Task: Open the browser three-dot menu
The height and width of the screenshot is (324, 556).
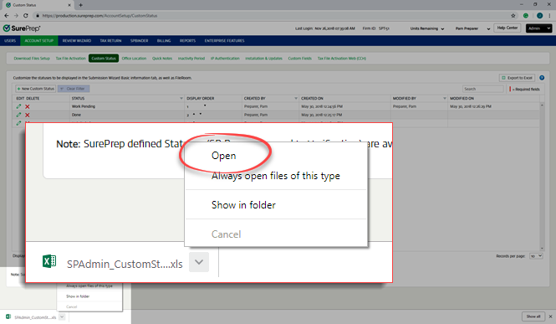Action: [x=550, y=16]
